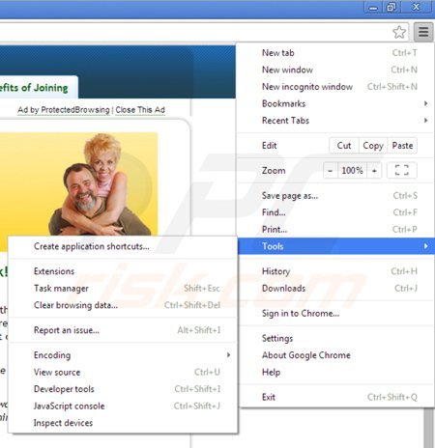This screenshot has width=435, height=448.
Task: Open the Chrome hamburger menu button
Action: click(x=423, y=32)
